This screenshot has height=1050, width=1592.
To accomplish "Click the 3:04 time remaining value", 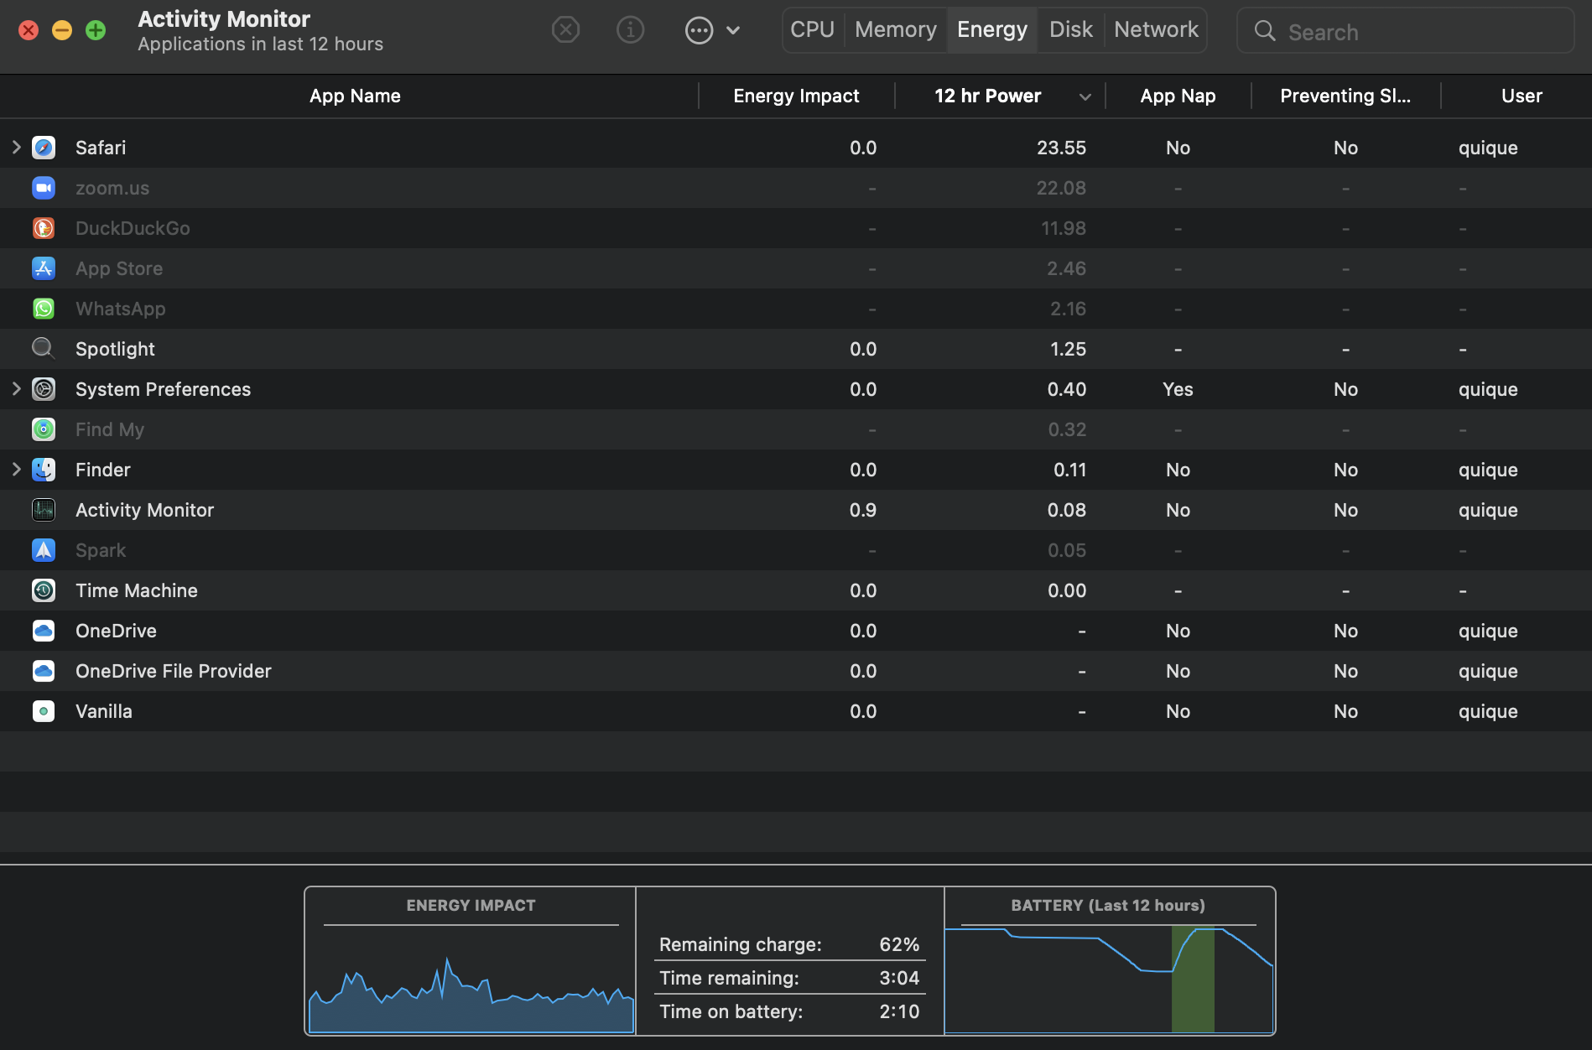I will coord(899,978).
